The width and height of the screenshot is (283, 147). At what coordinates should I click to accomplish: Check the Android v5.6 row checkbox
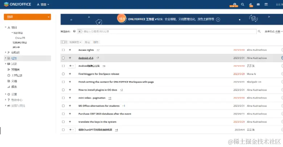(x=63, y=58)
